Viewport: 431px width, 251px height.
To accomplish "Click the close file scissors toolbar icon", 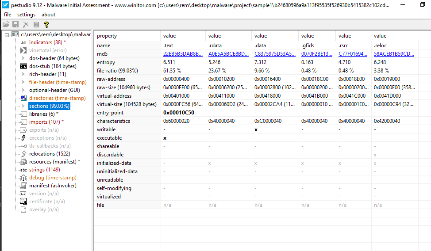I will click(26, 24).
